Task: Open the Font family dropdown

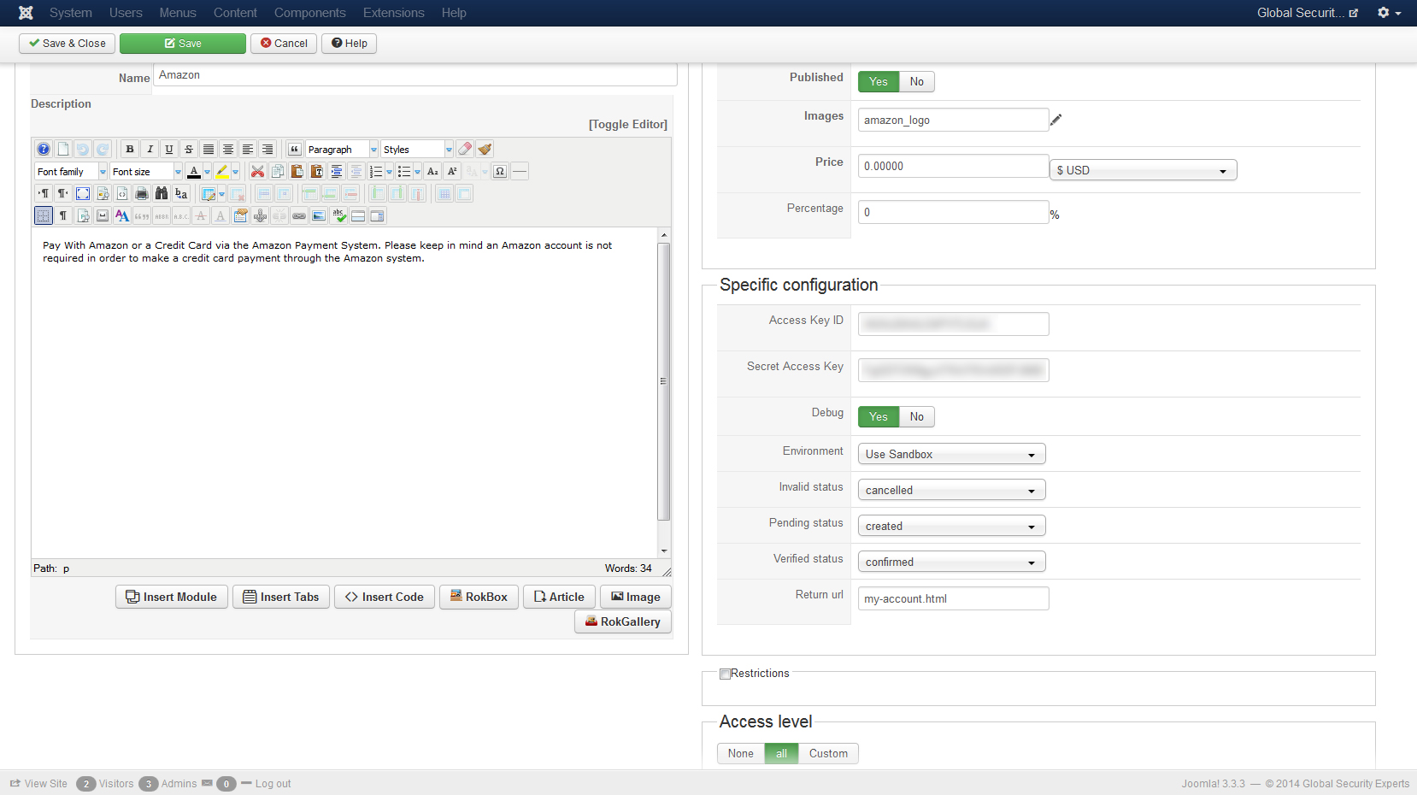Action: point(71,171)
